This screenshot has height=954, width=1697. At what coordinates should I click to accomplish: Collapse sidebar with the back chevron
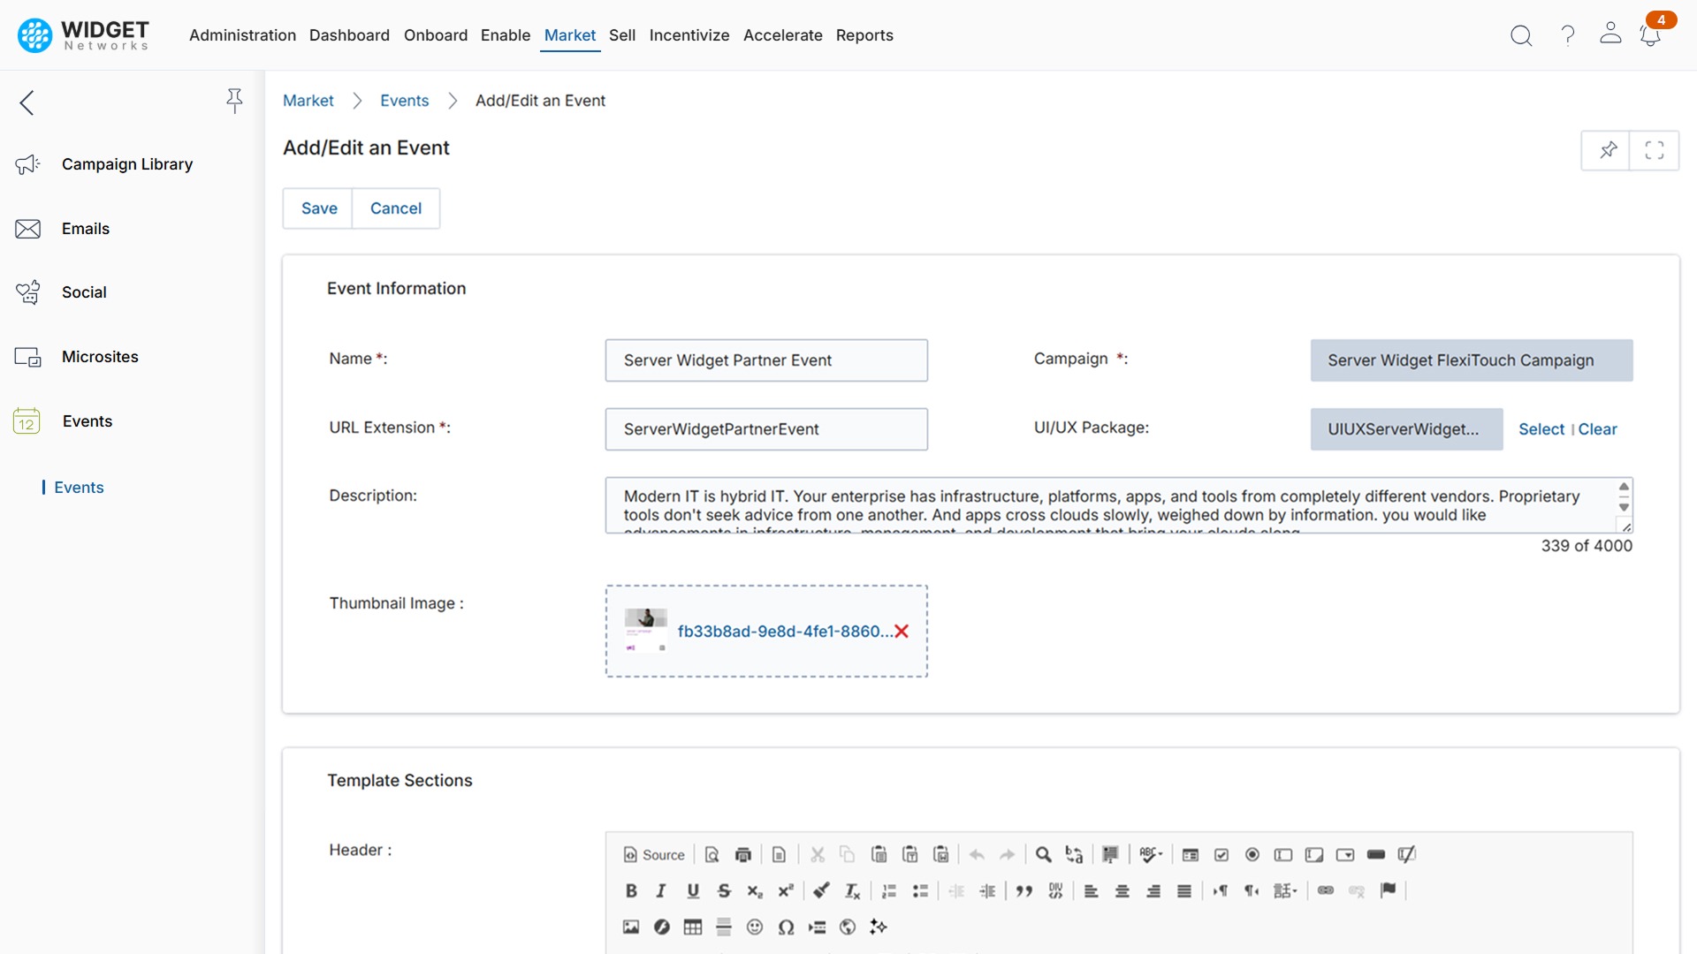[27, 102]
